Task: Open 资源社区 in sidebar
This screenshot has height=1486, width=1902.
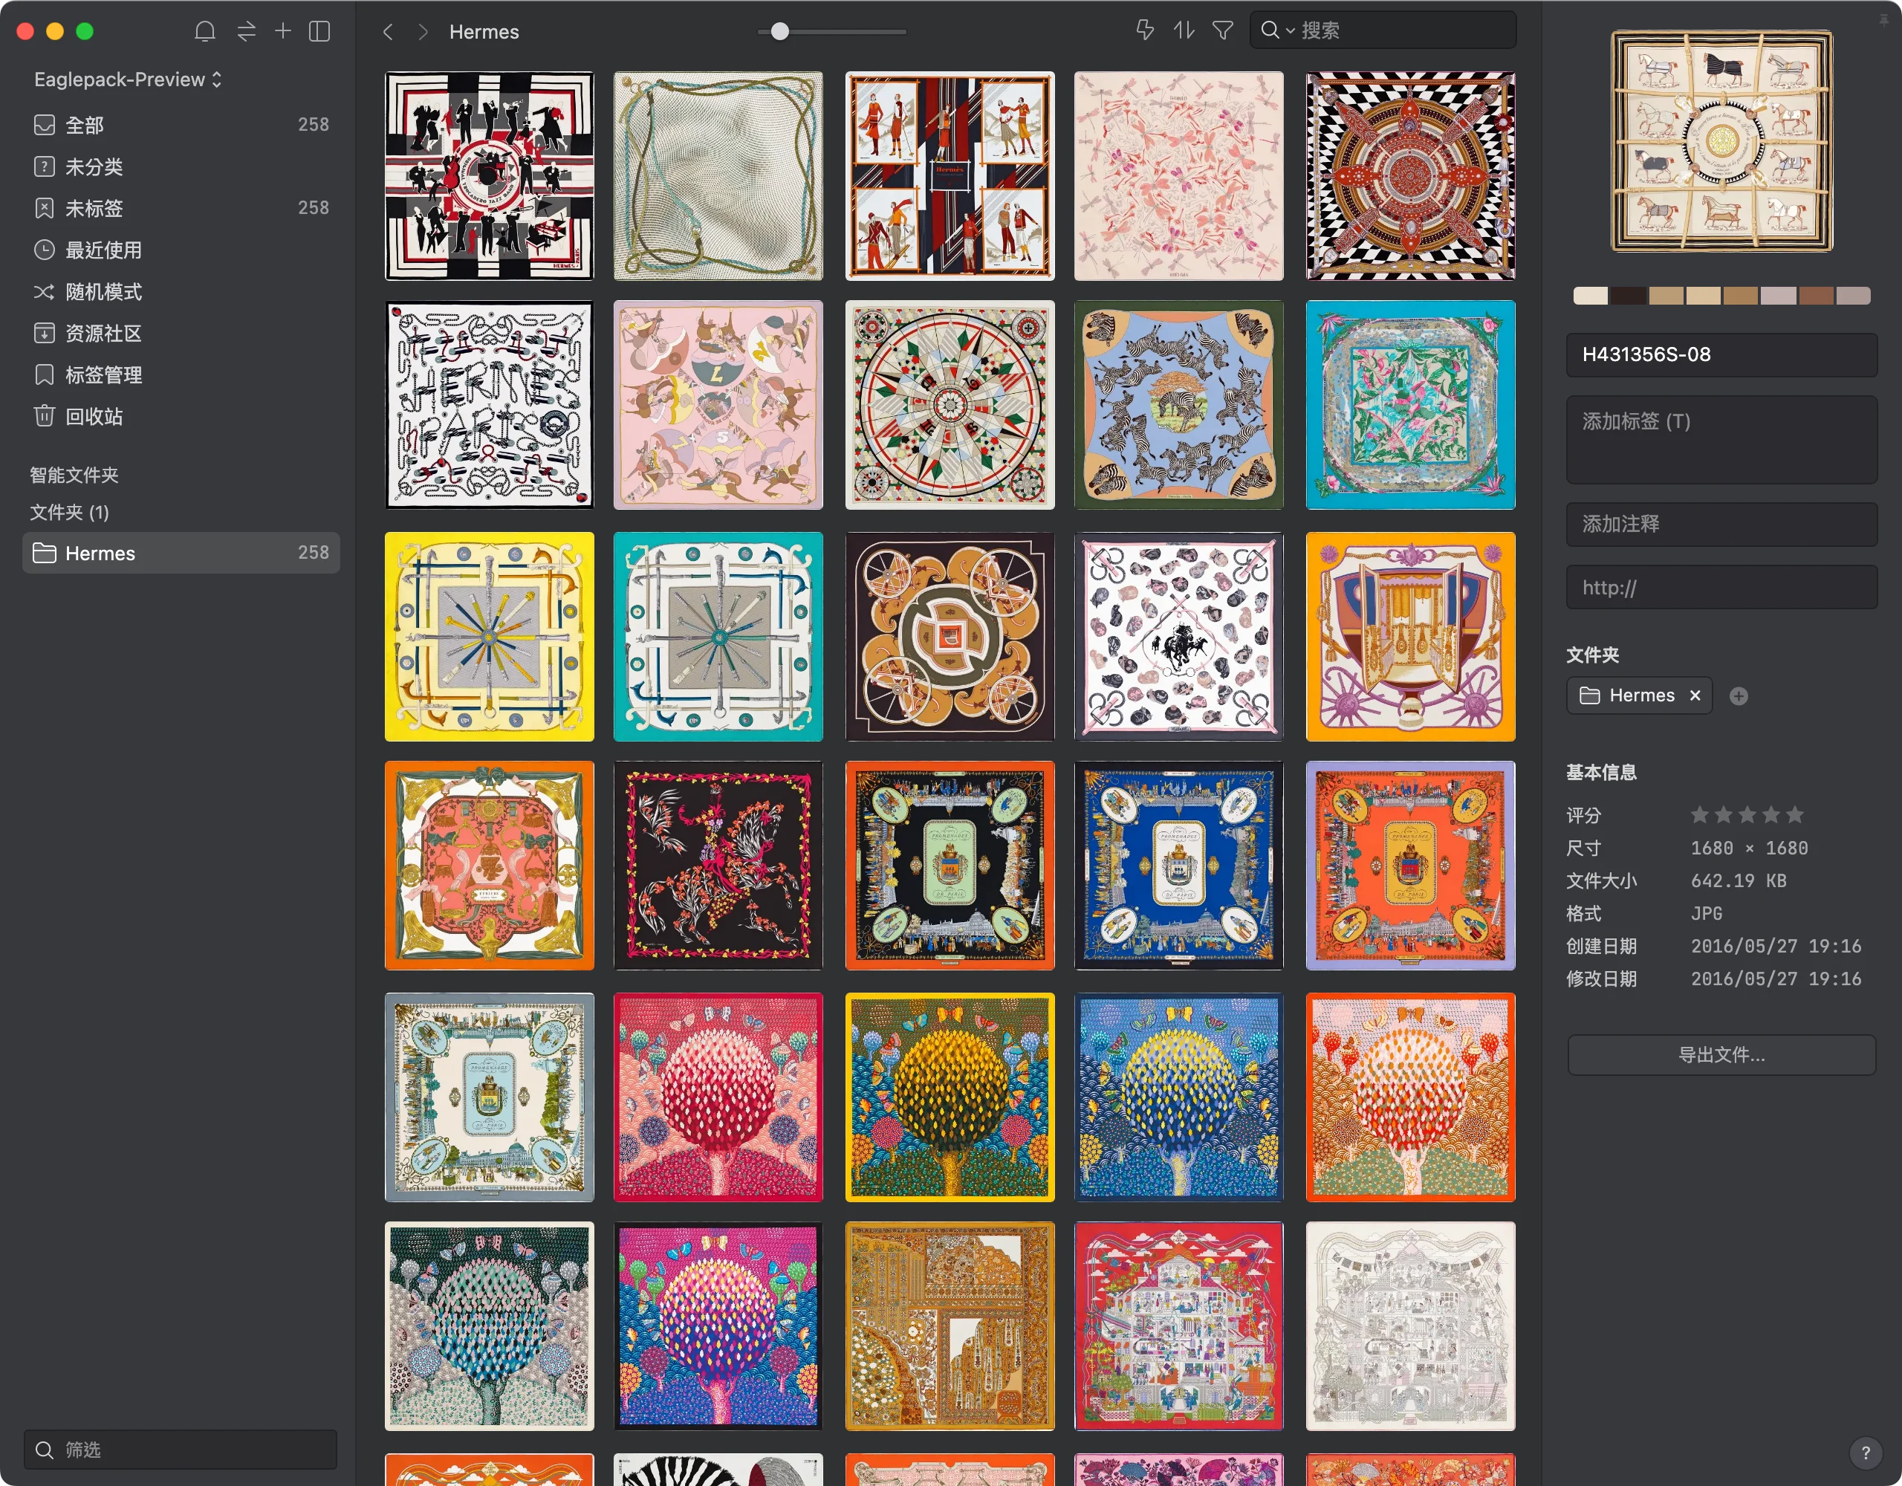Action: (x=181, y=334)
